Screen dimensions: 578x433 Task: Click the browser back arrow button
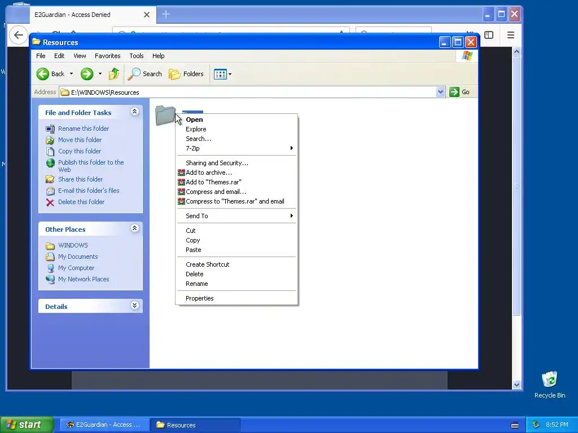click(x=18, y=36)
